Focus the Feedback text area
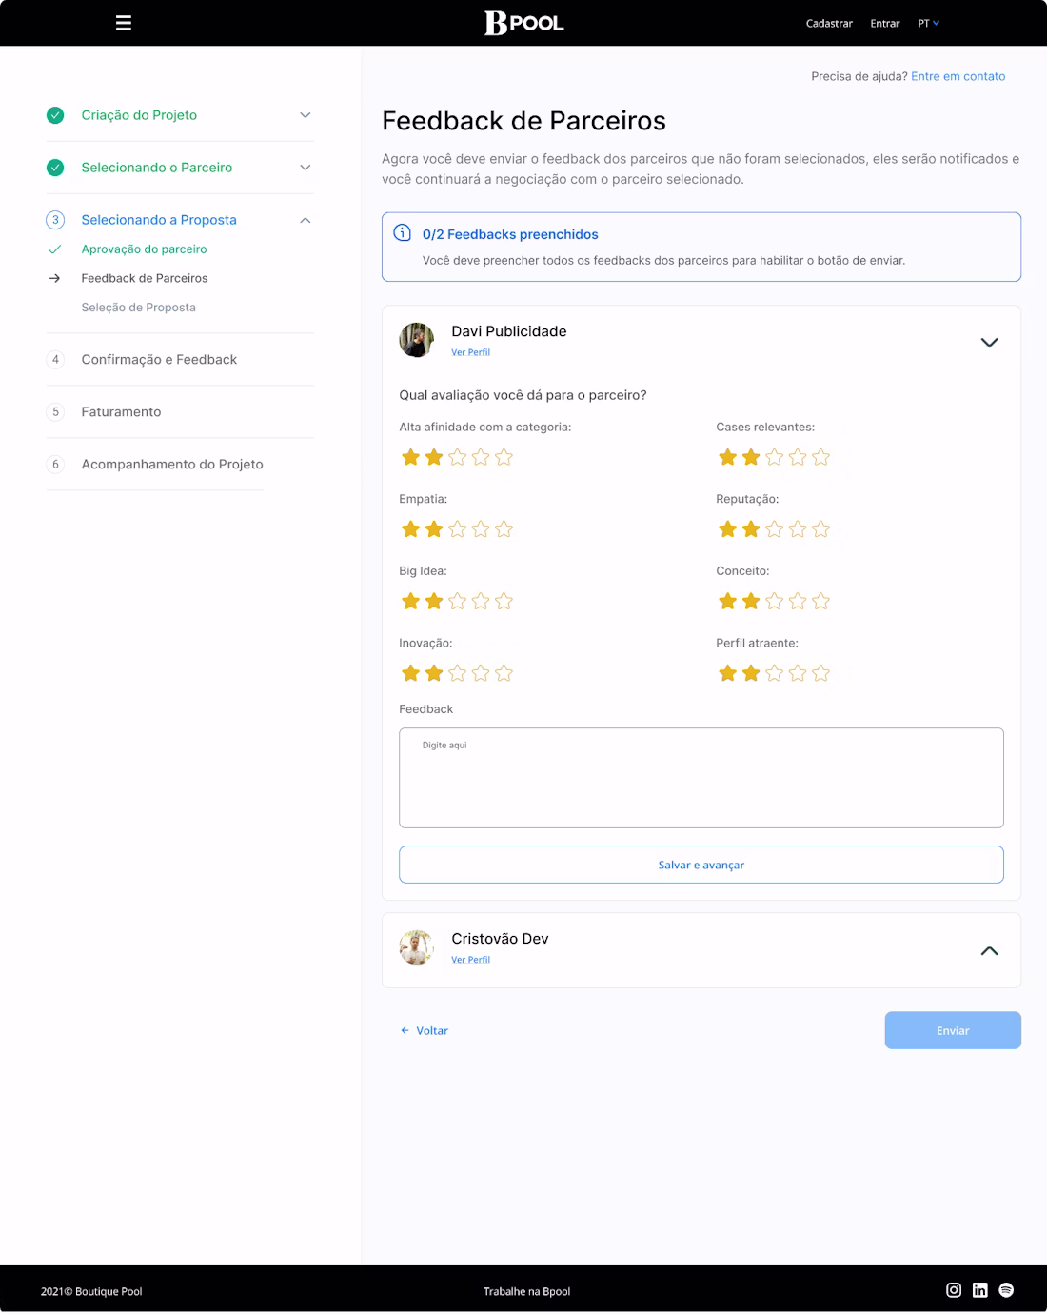1047x1314 pixels. point(701,778)
